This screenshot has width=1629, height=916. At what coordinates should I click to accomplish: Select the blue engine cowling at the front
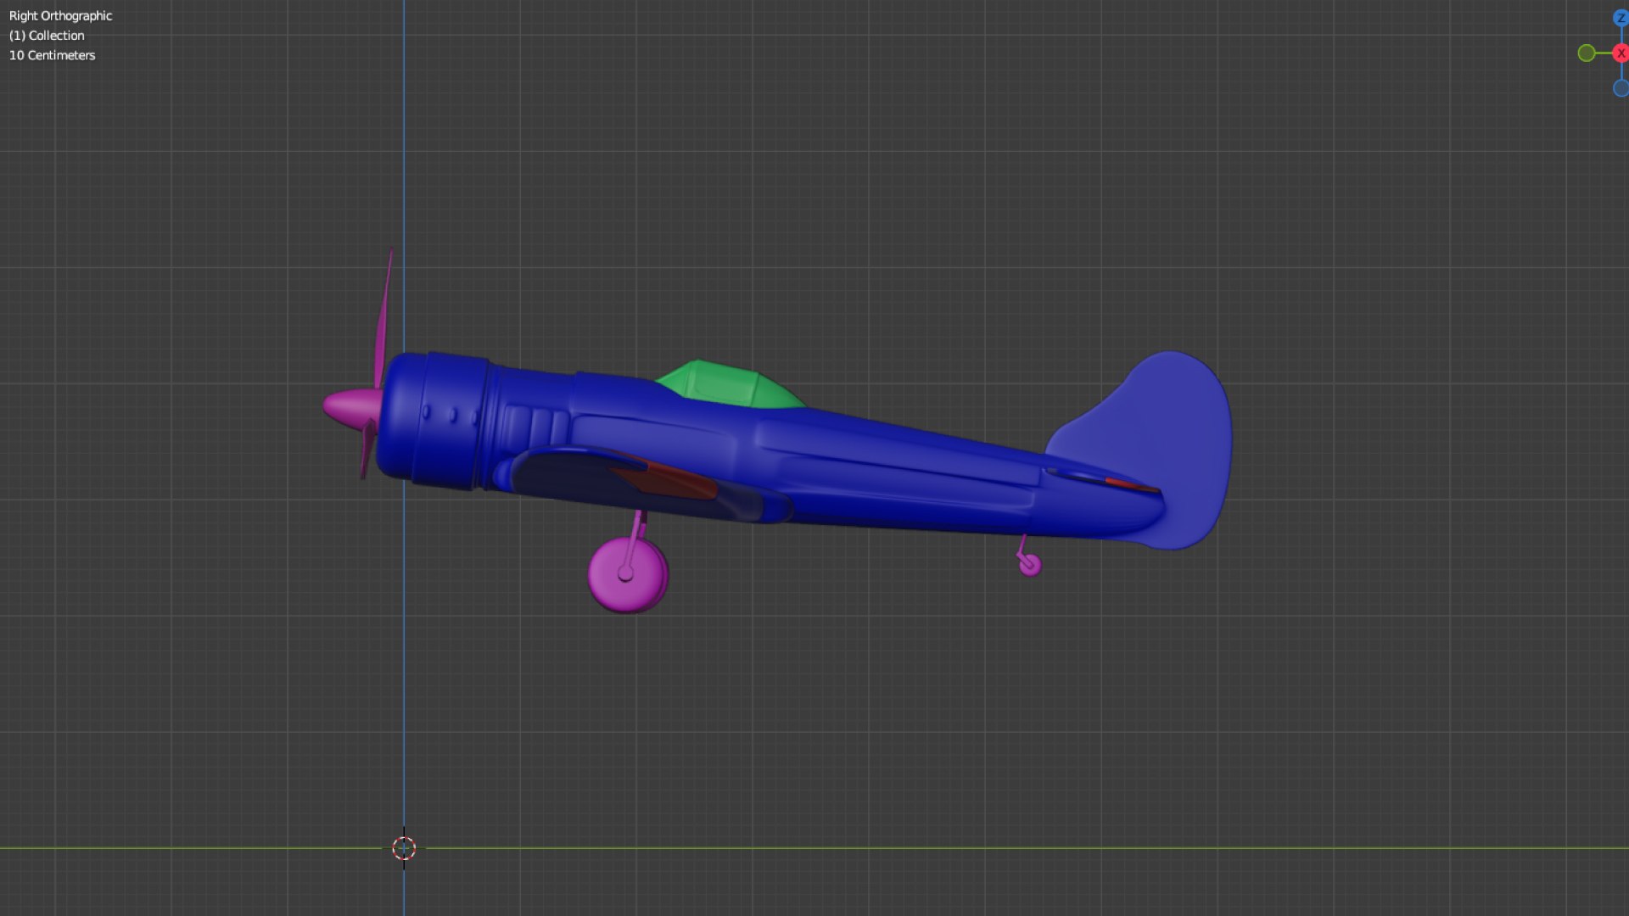pos(433,420)
